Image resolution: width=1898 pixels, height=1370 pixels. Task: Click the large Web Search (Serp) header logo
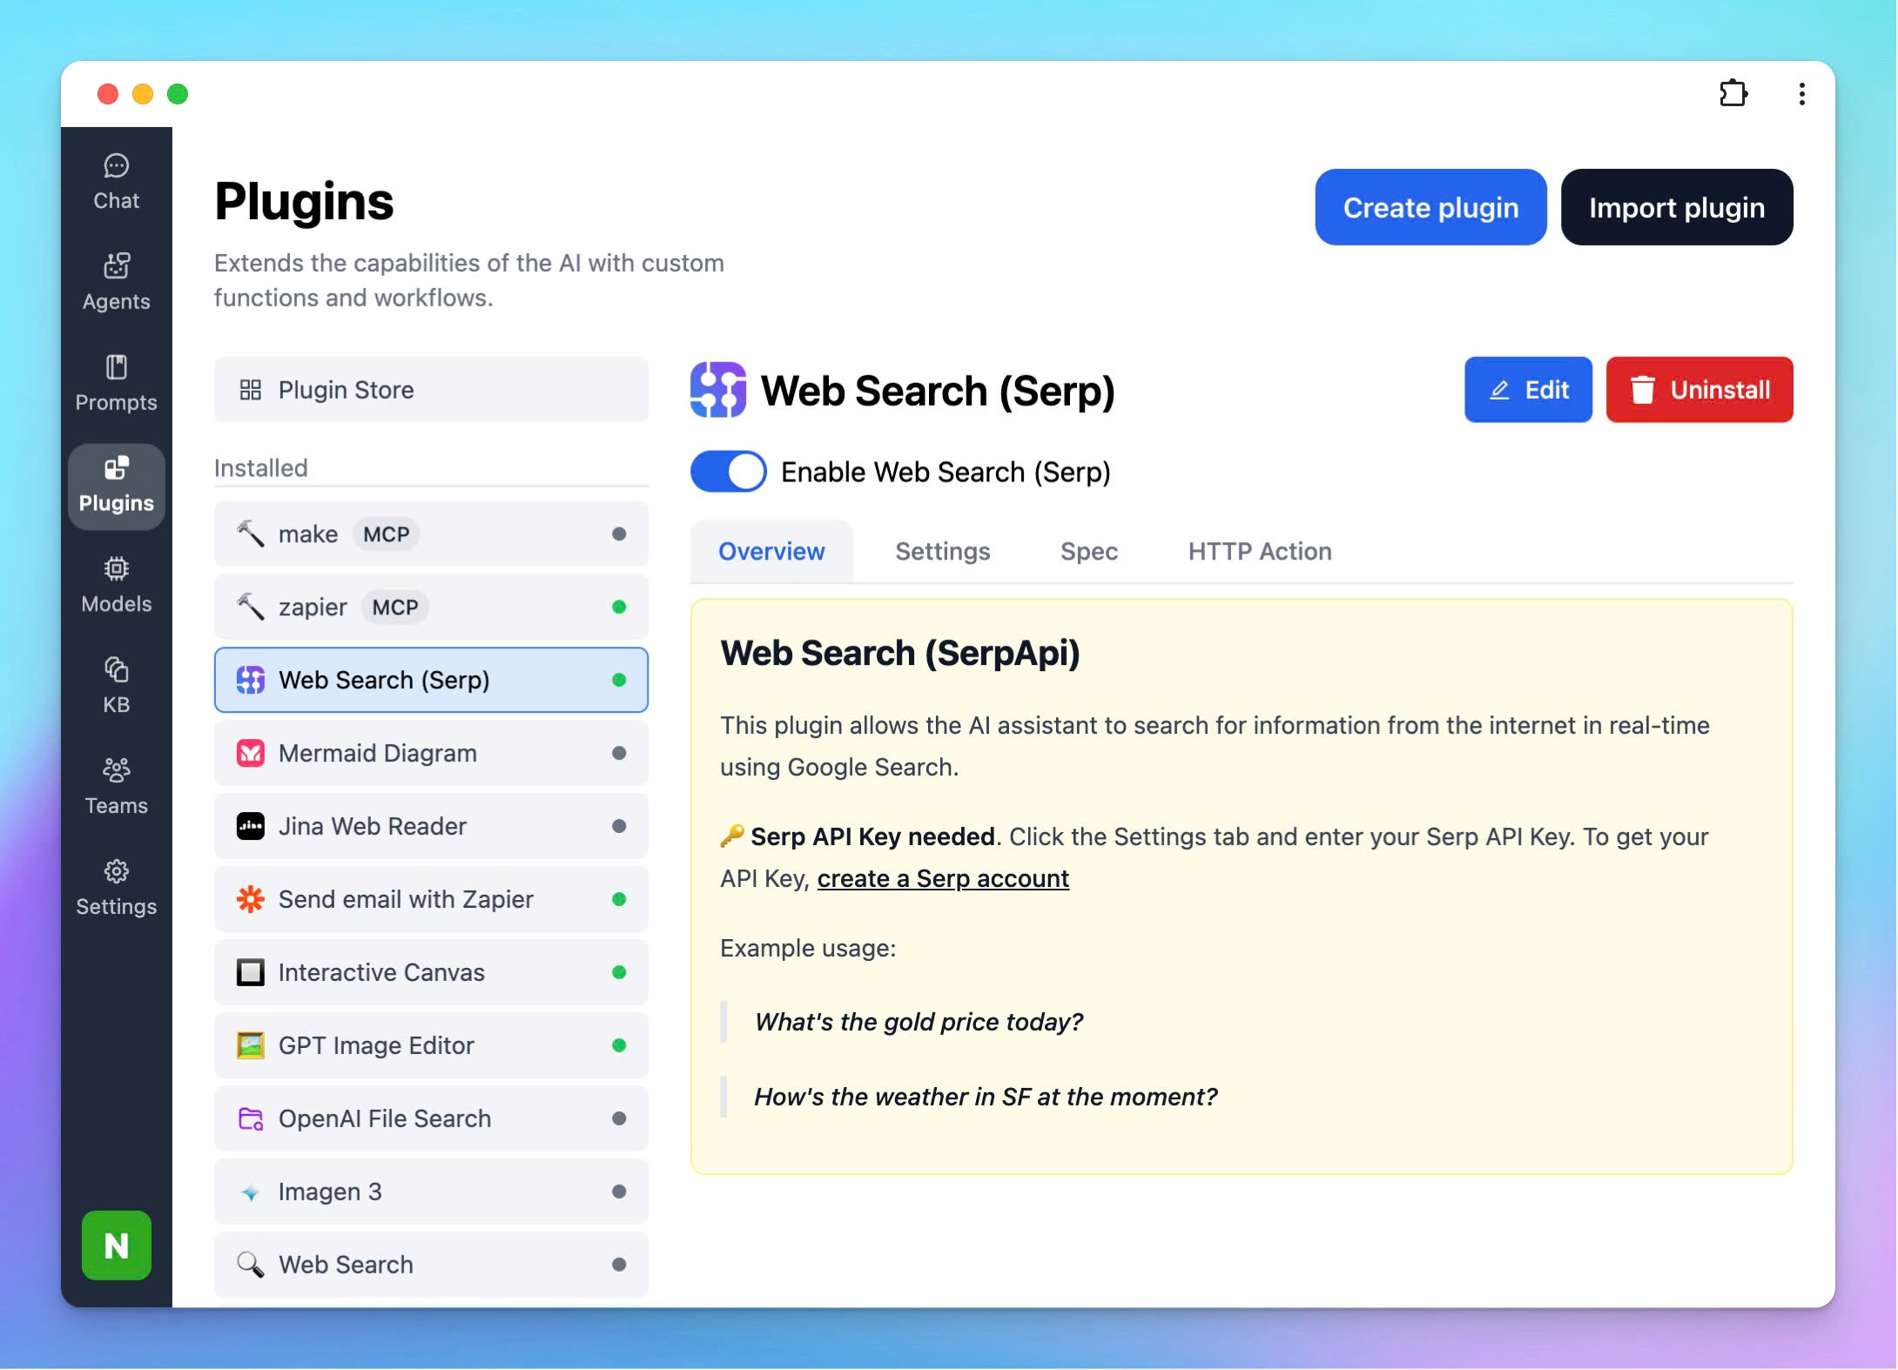718,390
